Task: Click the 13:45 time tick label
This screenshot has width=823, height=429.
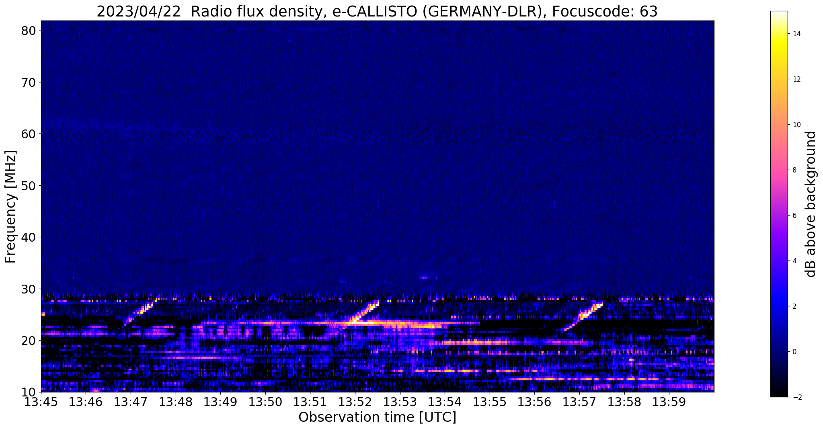Action: (41, 402)
